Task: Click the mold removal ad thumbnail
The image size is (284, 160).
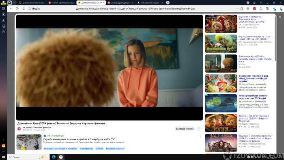Action: 29,142
